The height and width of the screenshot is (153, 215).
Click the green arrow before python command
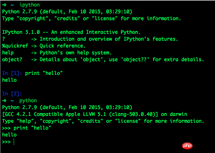click(4, 101)
